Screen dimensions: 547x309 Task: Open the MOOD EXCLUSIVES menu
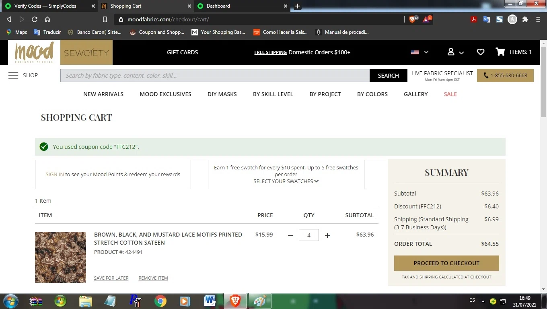[165, 94]
